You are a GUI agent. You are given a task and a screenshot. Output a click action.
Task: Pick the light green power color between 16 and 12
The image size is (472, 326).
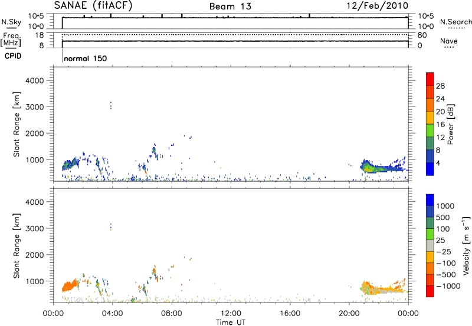(430, 131)
